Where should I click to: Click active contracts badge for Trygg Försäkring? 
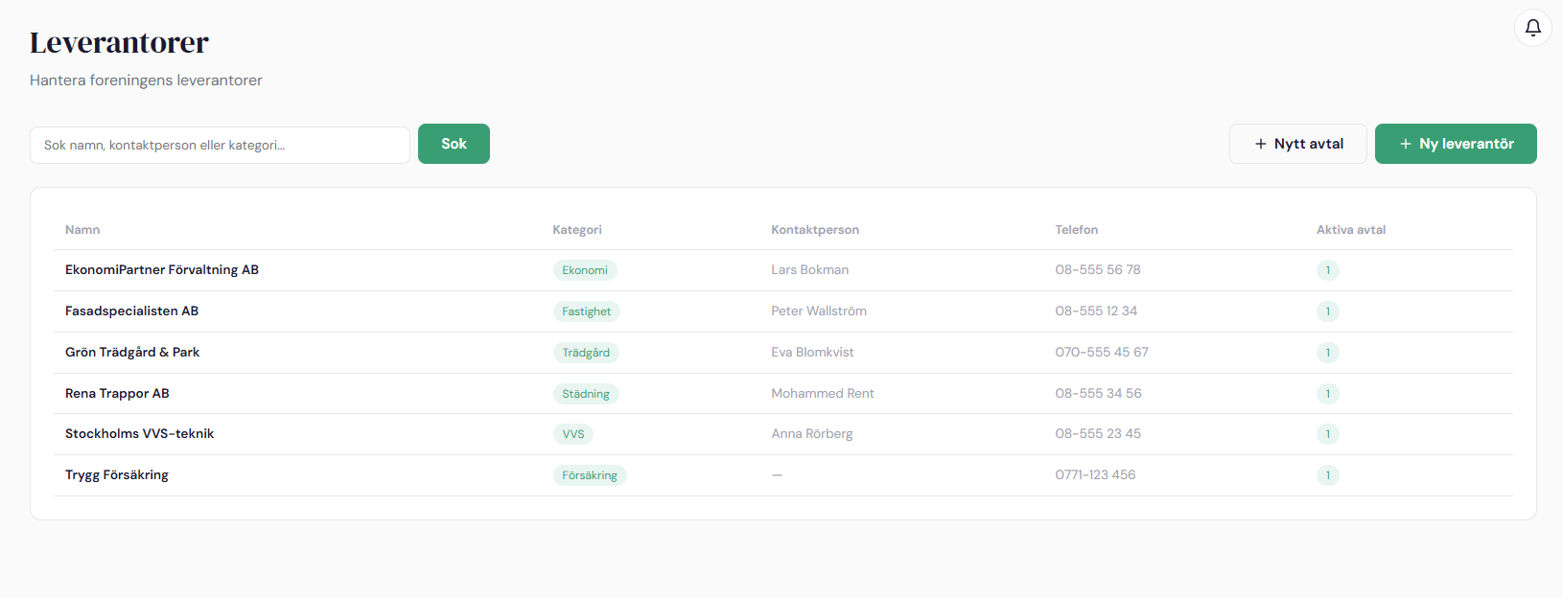pos(1327,475)
